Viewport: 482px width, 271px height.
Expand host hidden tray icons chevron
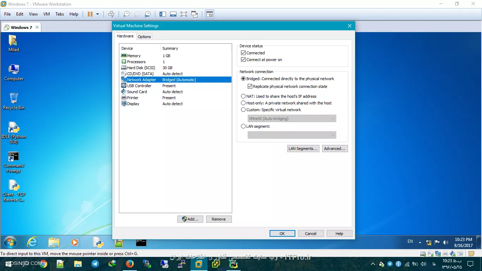coord(373,264)
